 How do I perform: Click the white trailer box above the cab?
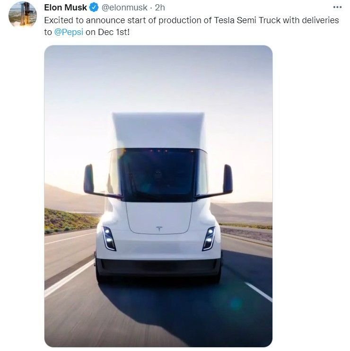click(x=158, y=131)
